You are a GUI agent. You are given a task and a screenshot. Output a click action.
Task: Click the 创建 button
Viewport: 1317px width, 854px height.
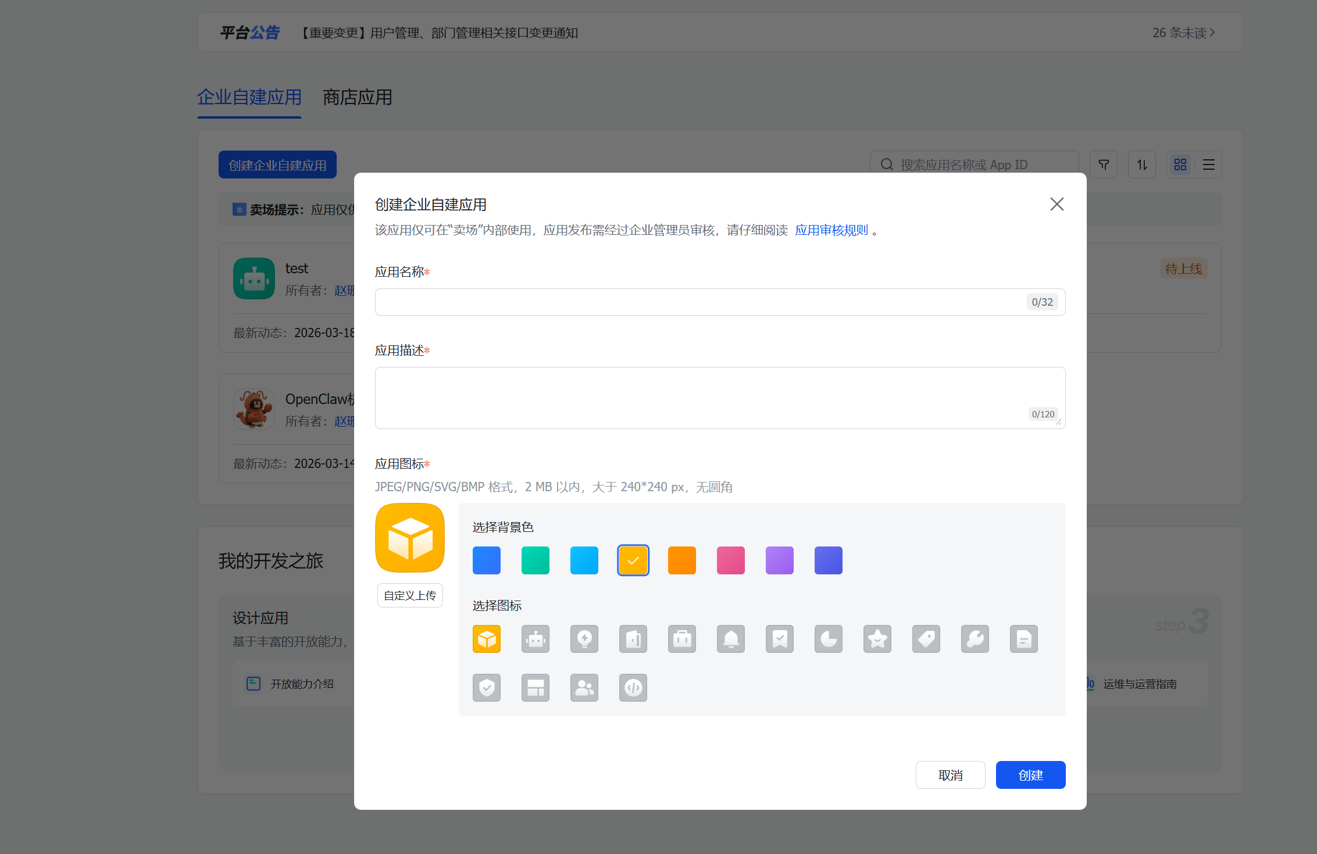[1030, 775]
